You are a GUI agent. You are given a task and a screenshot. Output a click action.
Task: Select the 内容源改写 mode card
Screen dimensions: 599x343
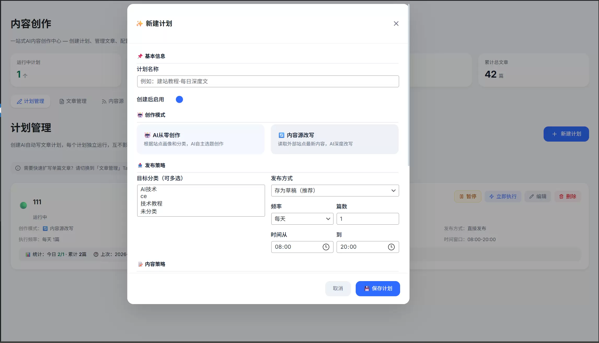(335, 139)
